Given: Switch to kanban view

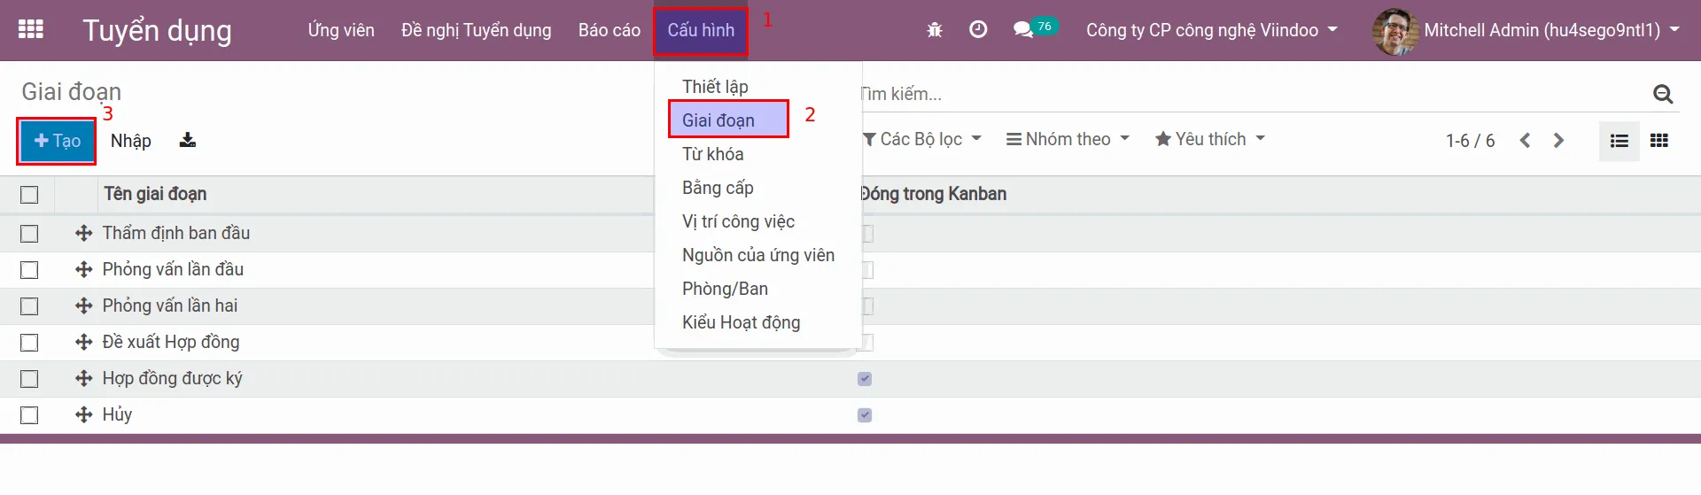Looking at the screenshot, I should coord(1659,141).
